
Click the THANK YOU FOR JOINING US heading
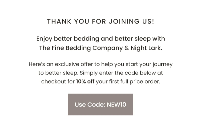(x=101, y=21)
